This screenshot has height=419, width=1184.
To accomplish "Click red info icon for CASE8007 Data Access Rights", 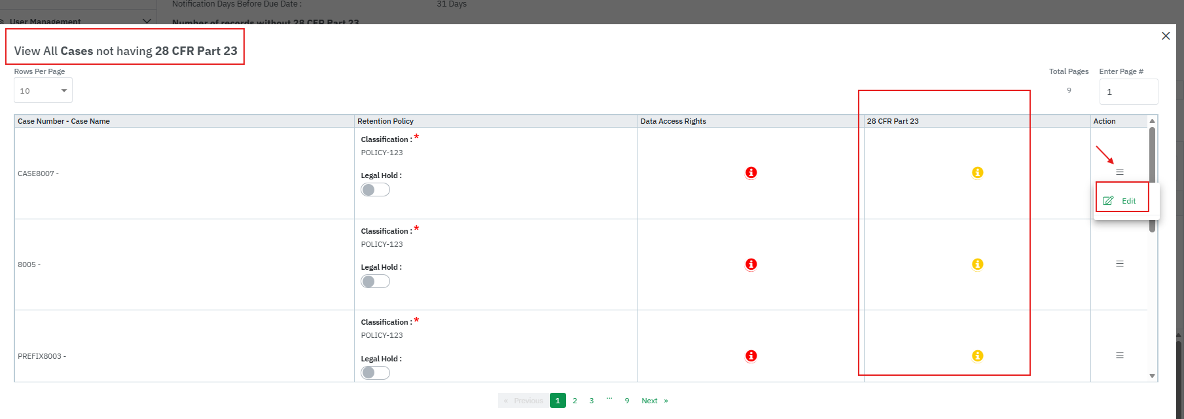I will point(751,173).
